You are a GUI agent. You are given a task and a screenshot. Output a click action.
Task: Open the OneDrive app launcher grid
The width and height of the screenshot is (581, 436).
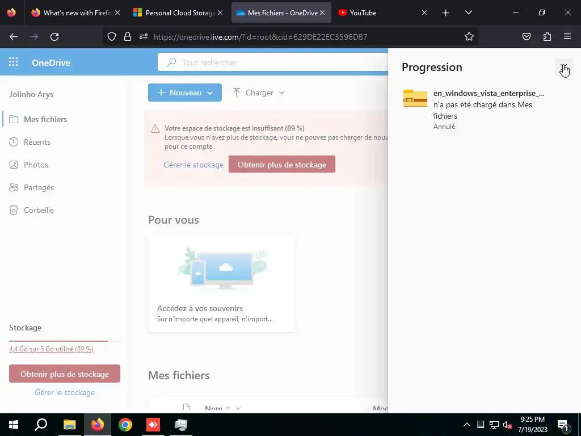14,62
